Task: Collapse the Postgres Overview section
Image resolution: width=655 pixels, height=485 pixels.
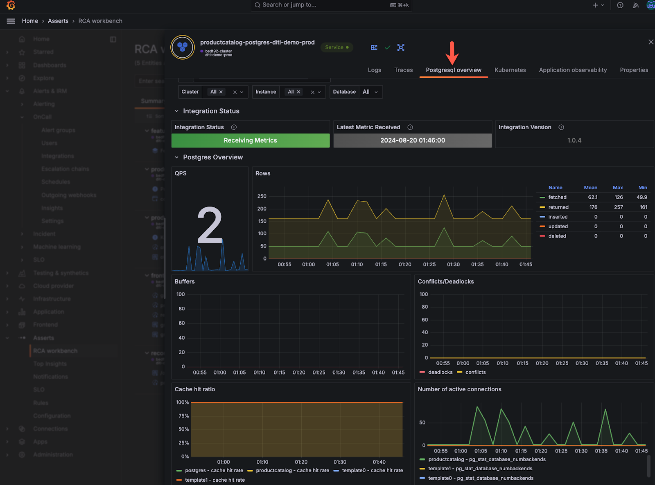Action: pyautogui.click(x=177, y=157)
